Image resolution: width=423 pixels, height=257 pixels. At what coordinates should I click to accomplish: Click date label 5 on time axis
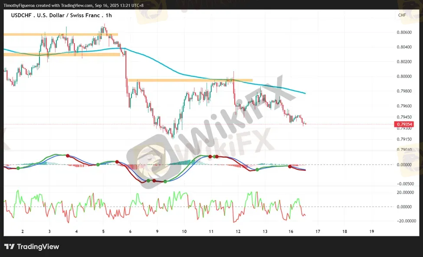point(103,231)
